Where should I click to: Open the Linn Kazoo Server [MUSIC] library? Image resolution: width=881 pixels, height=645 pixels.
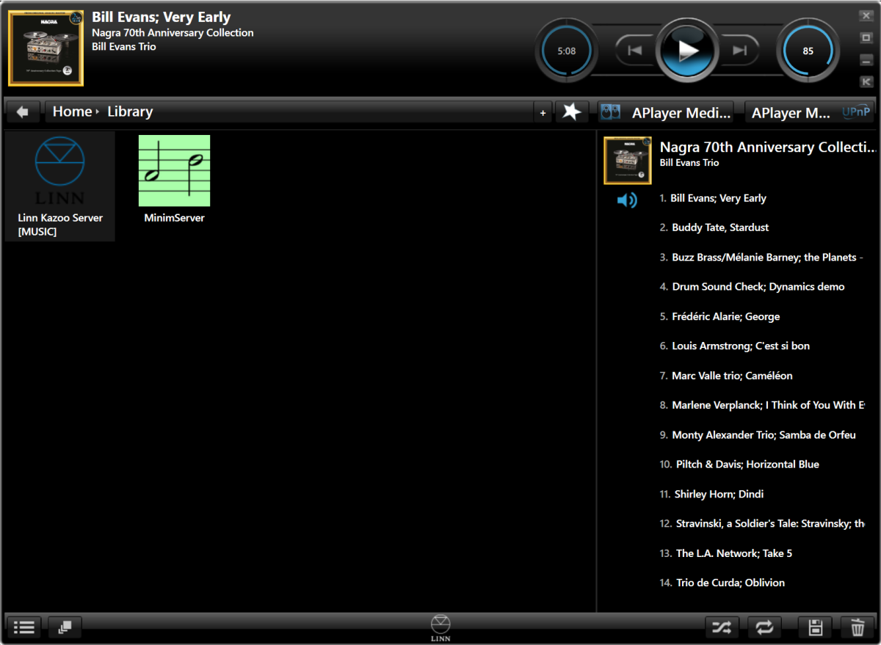[60, 186]
